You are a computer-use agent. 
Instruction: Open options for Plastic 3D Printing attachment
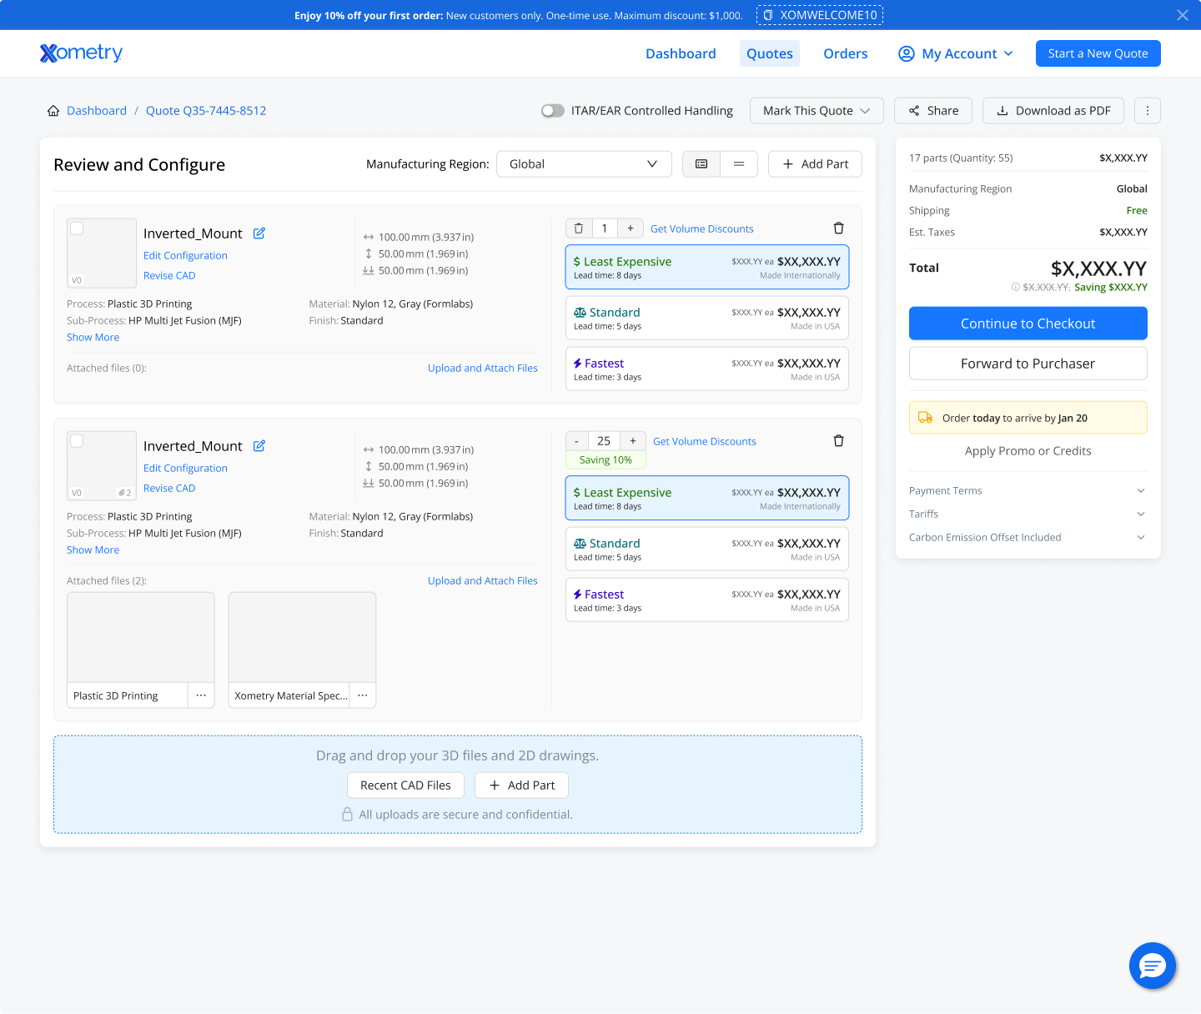(201, 695)
